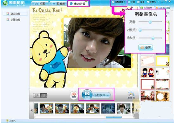Select 正常 normal view mode

[x=37, y=95]
